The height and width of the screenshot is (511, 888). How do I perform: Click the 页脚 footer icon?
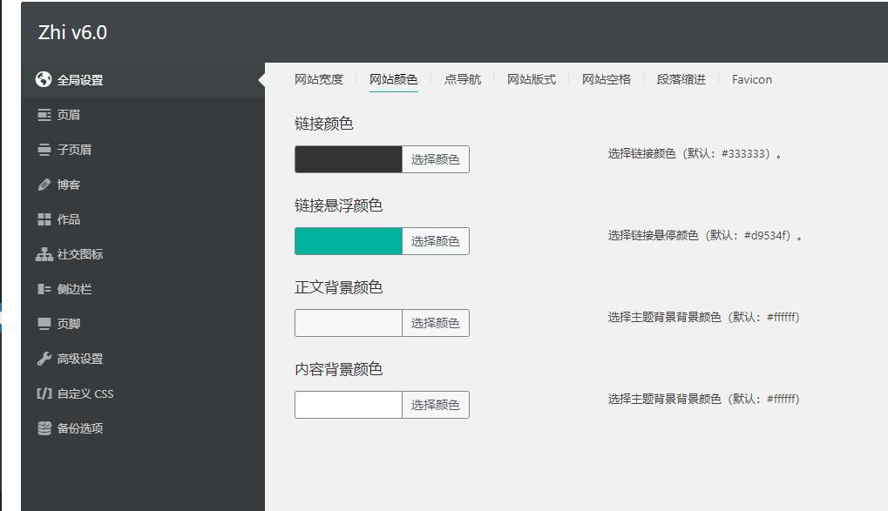(x=44, y=324)
